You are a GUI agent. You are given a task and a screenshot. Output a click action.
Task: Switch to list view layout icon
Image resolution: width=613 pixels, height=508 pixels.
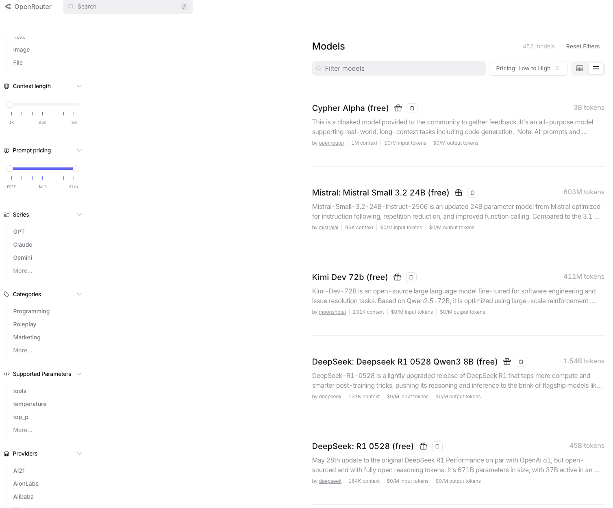coord(596,68)
